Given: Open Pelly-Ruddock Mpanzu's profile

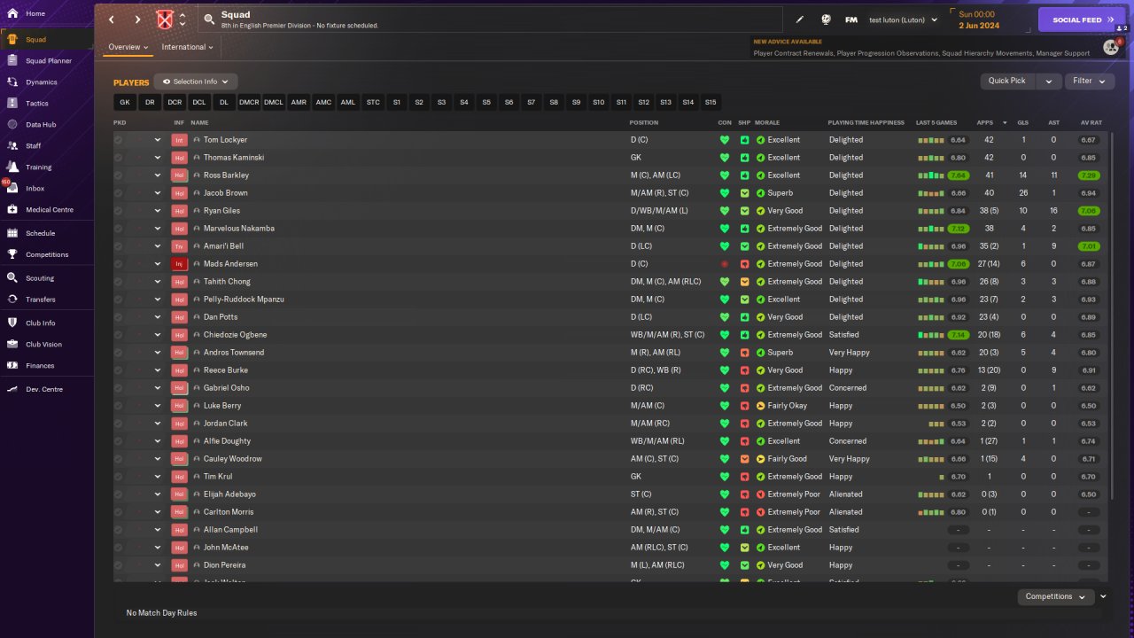Looking at the screenshot, I should [244, 300].
